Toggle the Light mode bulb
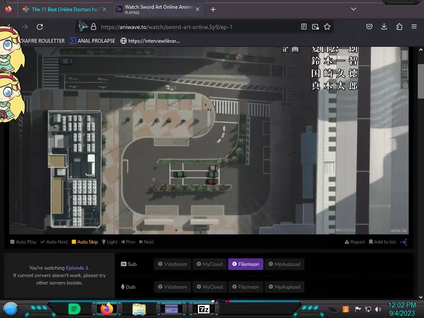This screenshot has height=318, width=424. [109, 242]
